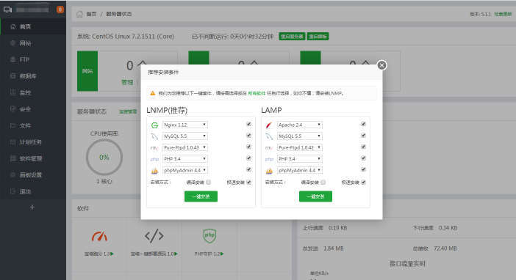The height and width of the screenshot is (280, 516).
Task: Click the FTP icon in LNMP list
Action: [x=154, y=148]
